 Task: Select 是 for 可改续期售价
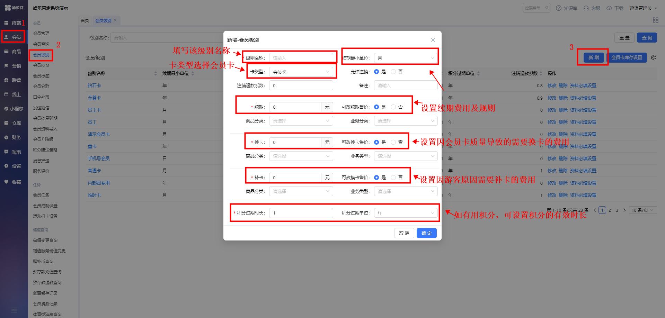click(376, 107)
